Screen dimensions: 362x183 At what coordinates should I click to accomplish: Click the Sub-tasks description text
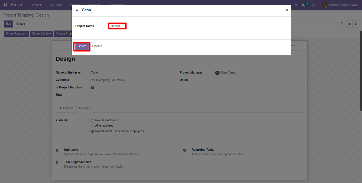pyautogui.click(x=101, y=154)
